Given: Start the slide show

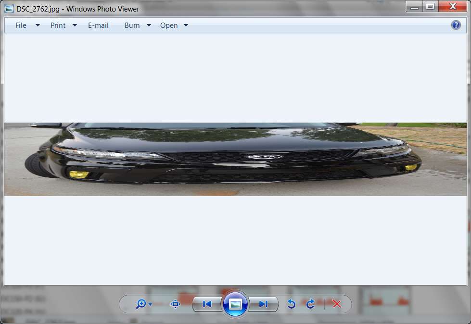Looking at the screenshot, I should click(x=235, y=304).
